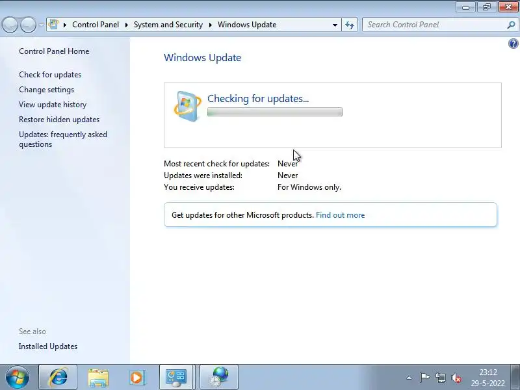The image size is (520, 390).
Task: Launch Windows Media Player from taskbar
Action: [136, 378]
